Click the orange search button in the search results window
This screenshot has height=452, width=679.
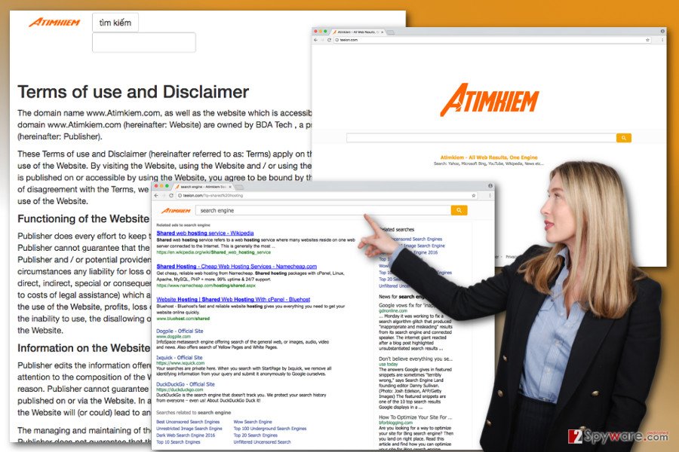(459, 210)
